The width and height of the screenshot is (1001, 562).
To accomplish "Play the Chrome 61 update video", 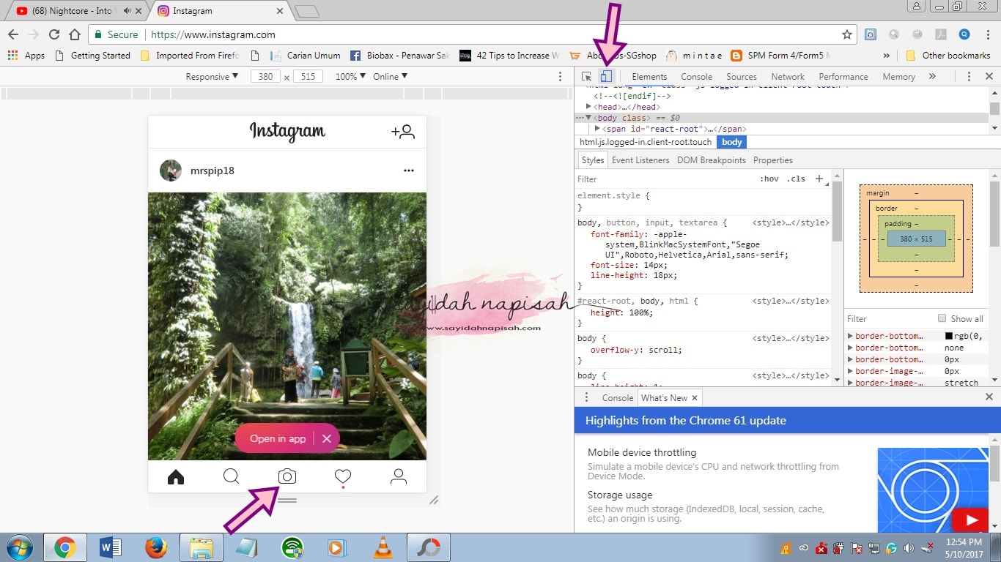I will pos(971,520).
